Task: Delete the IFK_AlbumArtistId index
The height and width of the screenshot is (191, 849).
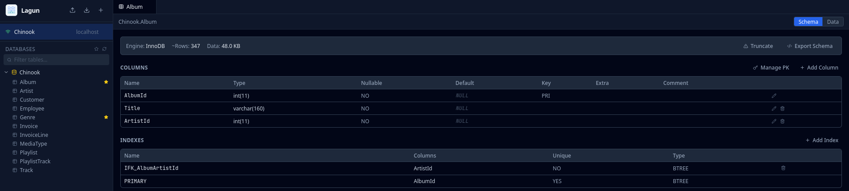Action: pyautogui.click(x=783, y=168)
